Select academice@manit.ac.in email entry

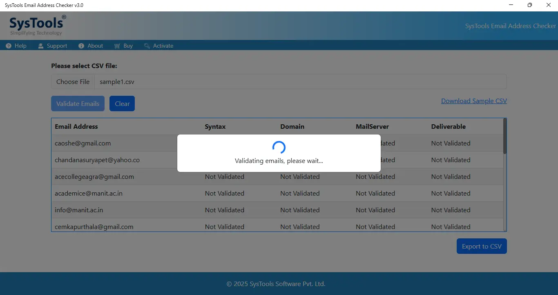pyautogui.click(x=89, y=194)
